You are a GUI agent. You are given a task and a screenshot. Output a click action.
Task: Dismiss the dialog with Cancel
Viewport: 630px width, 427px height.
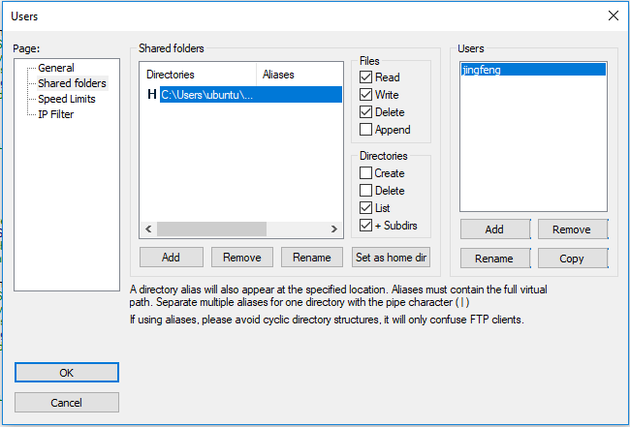pos(67,402)
